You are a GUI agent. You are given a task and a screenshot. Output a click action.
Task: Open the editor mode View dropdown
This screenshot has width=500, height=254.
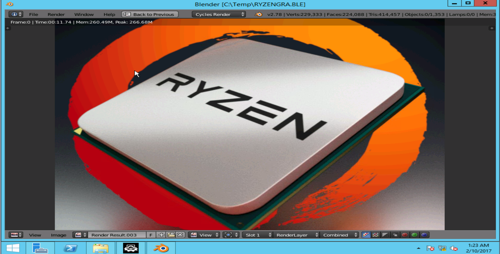pos(204,235)
